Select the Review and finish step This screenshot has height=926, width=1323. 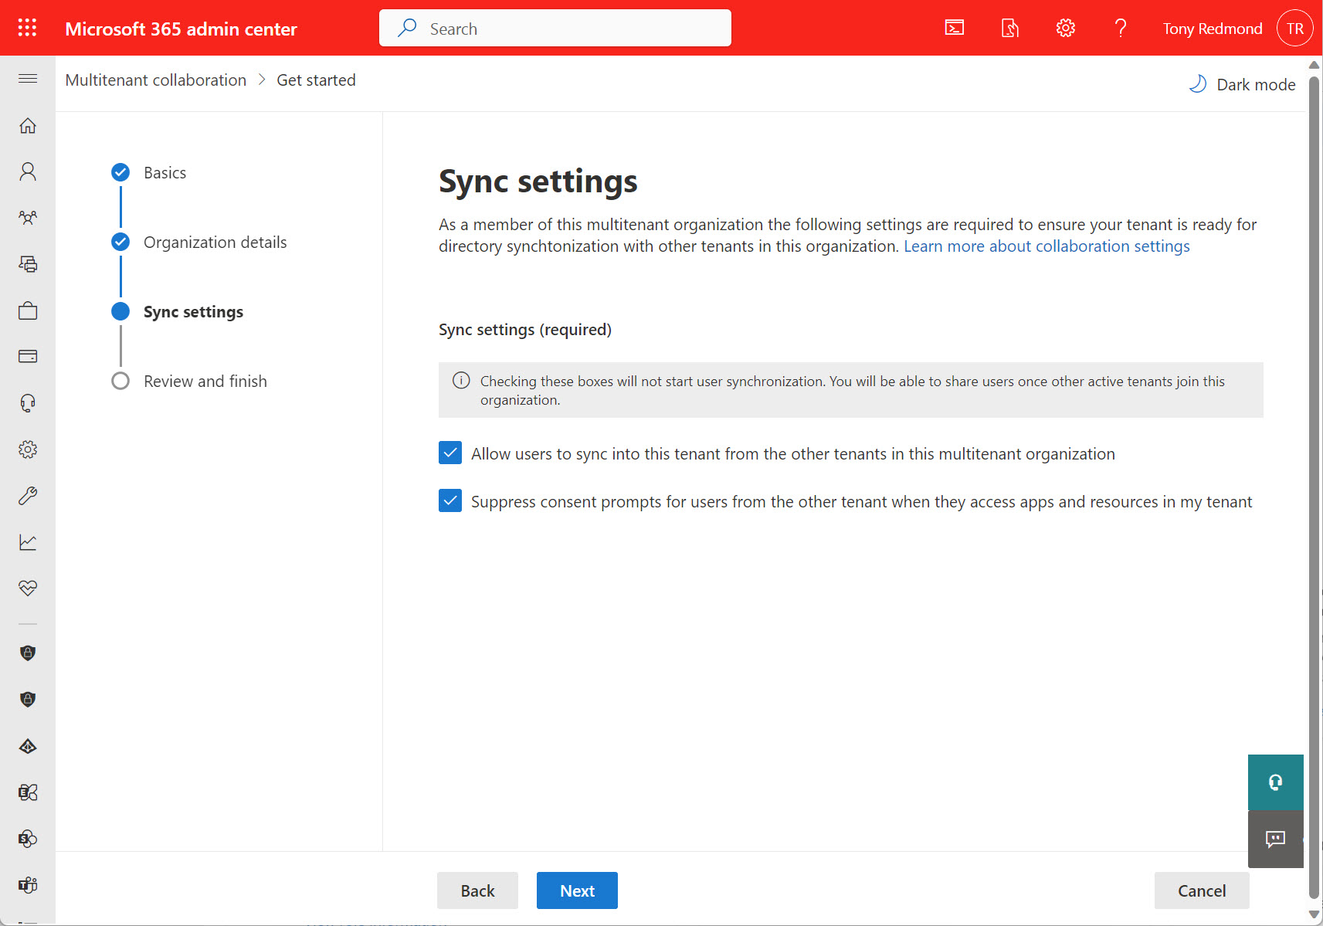pos(205,380)
